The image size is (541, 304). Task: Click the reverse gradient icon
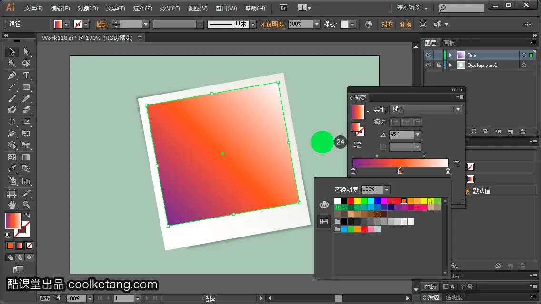click(358, 145)
